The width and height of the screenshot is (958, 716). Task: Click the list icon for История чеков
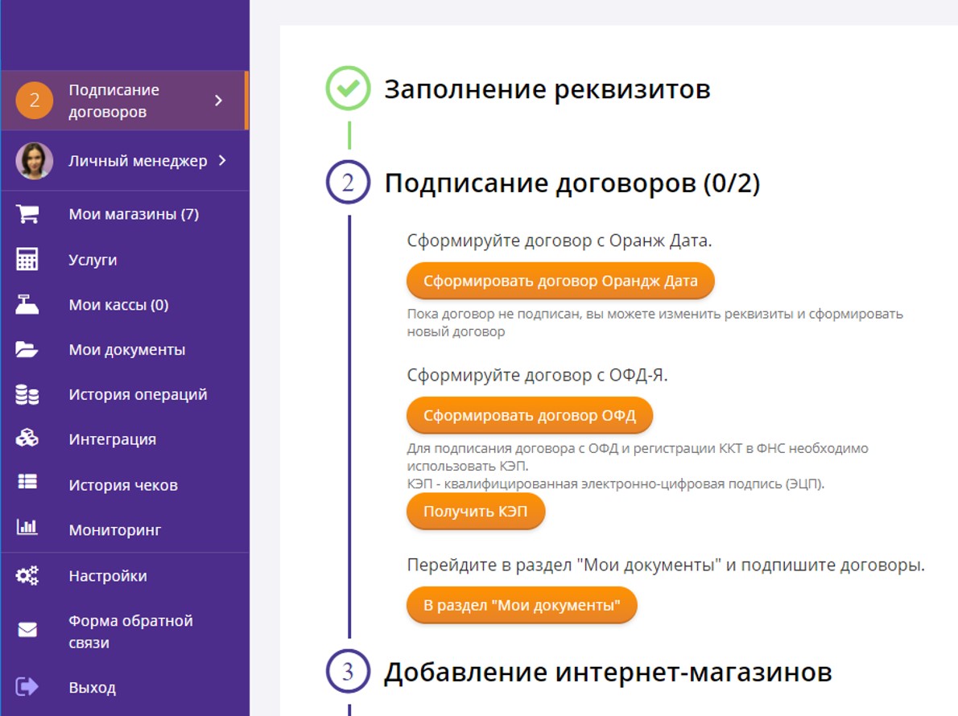(27, 482)
